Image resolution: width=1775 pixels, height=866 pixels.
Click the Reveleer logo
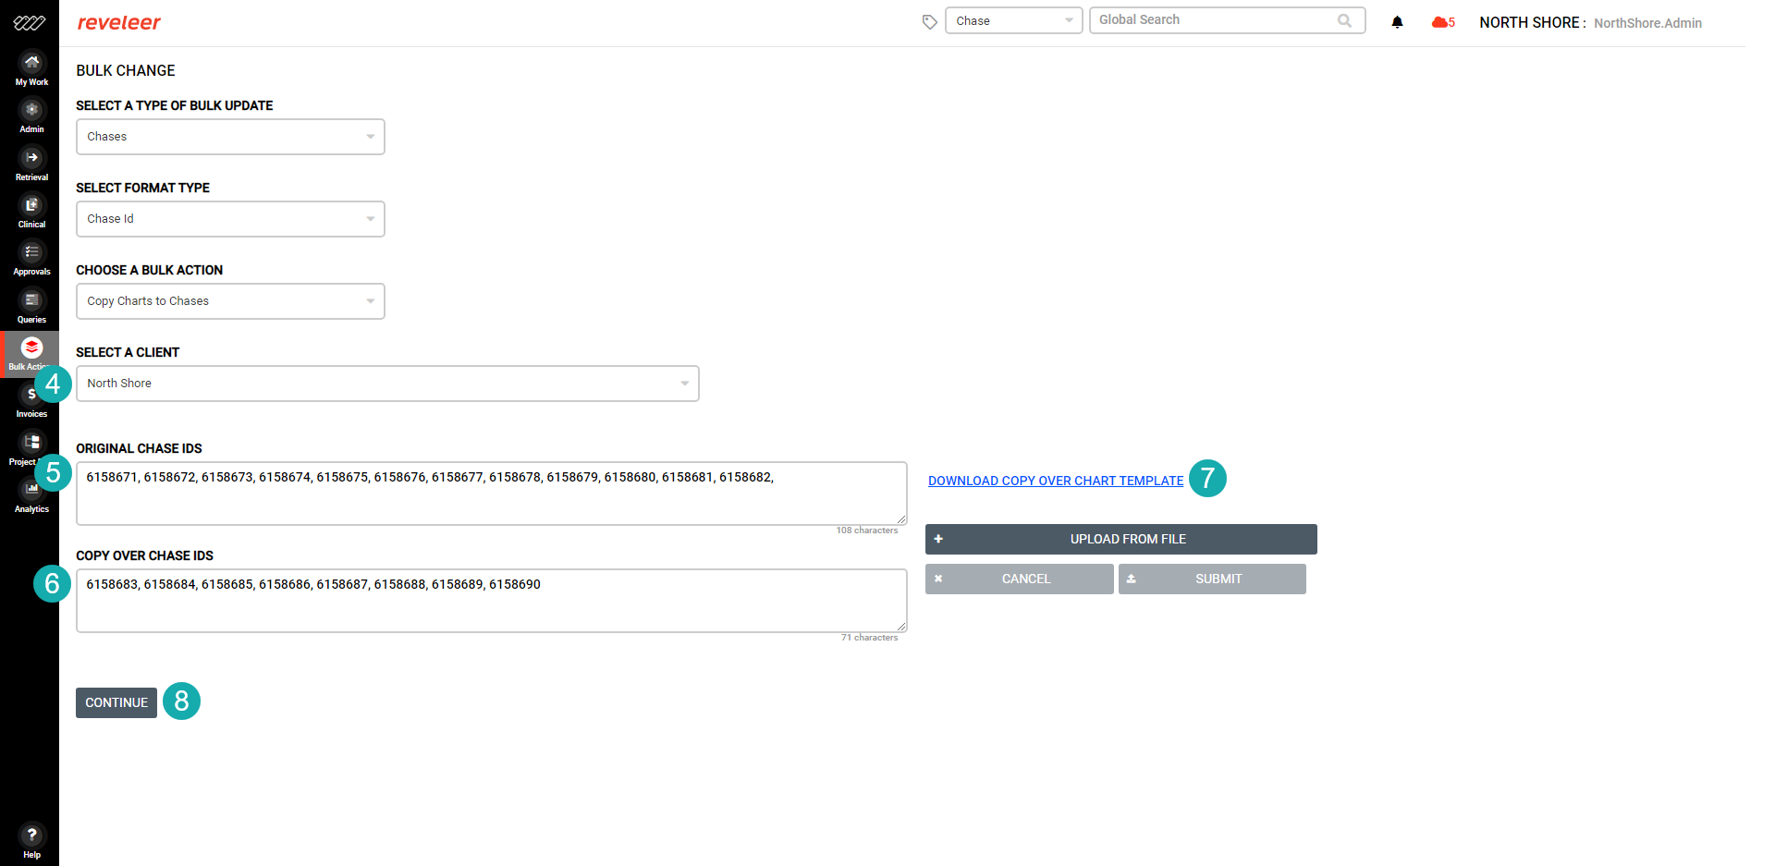click(x=118, y=22)
